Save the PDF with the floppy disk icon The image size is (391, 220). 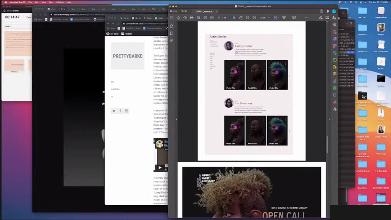(172, 18)
